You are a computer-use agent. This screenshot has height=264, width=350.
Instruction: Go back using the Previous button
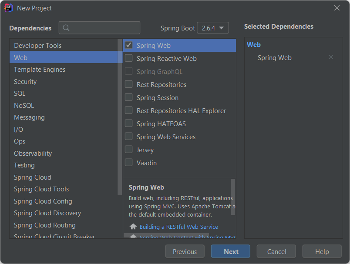[x=185, y=251]
